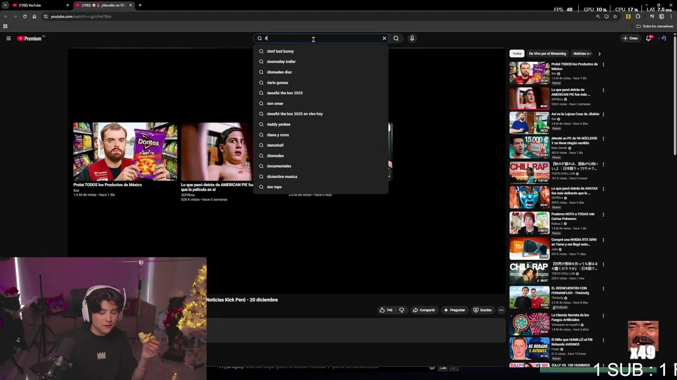The height and width of the screenshot is (380, 677).
Task: Submit search with magnifier button
Action: 396,39
